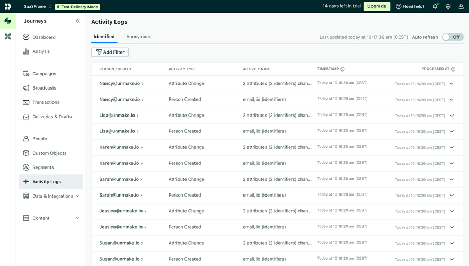Click the Add Filter button

click(110, 52)
